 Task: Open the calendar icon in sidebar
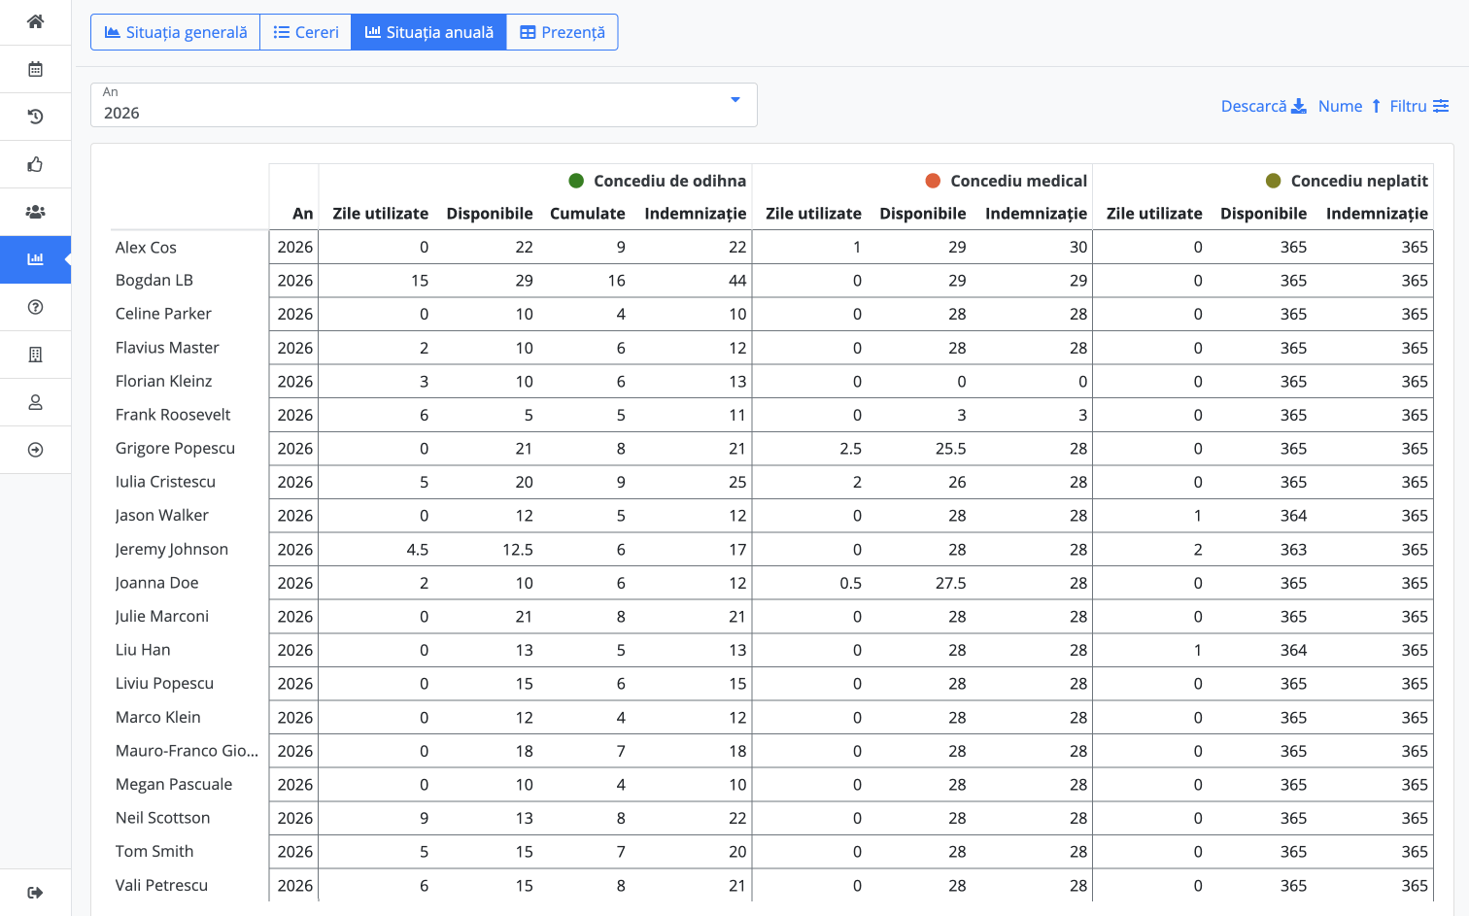pyautogui.click(x=35, y=69)
